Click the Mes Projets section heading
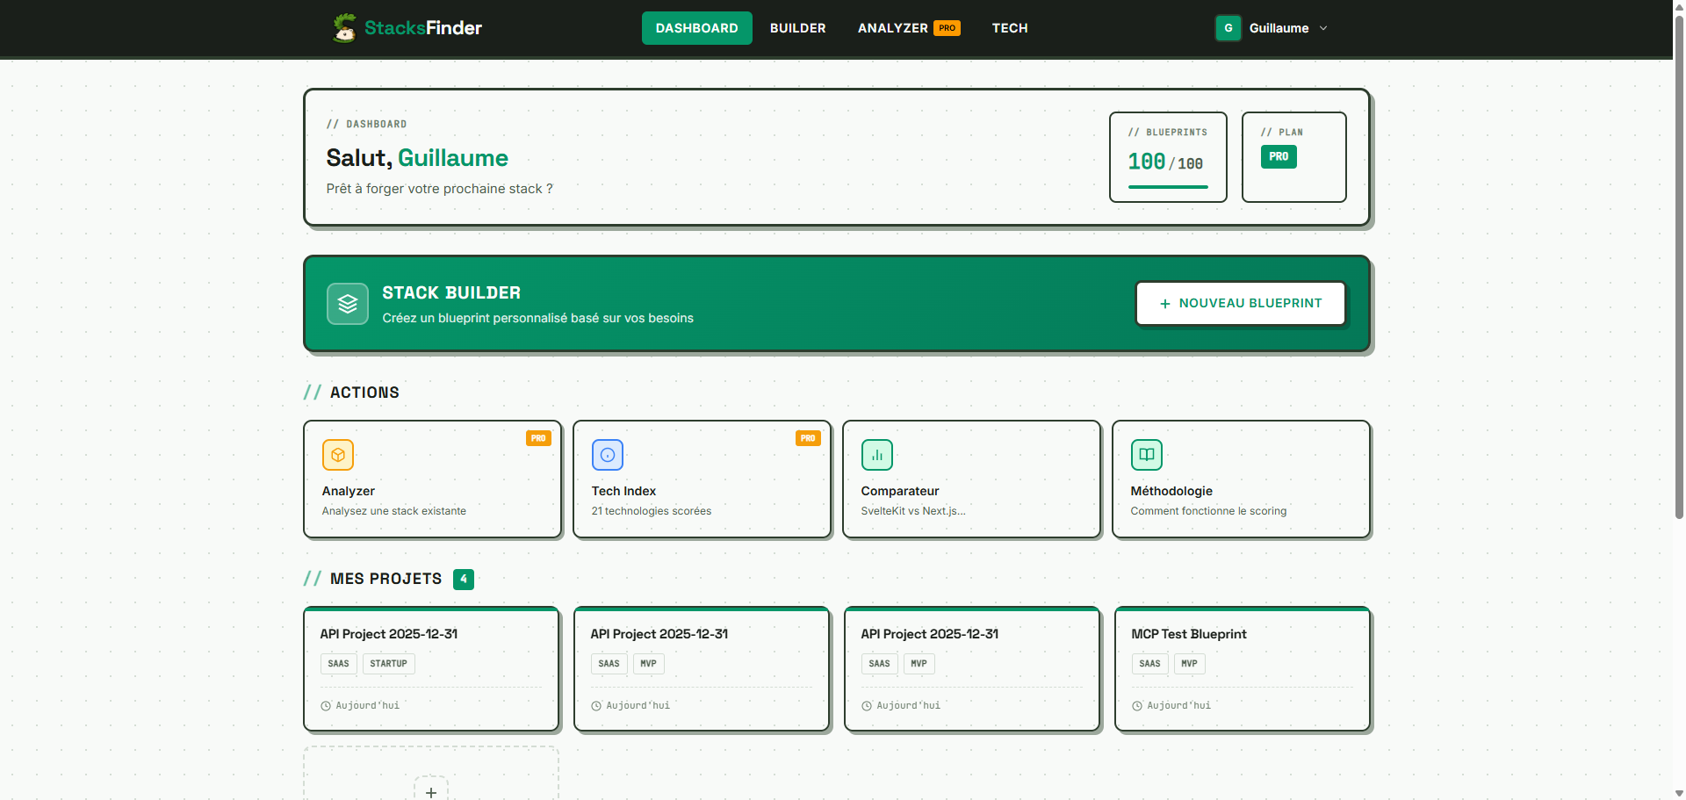Screen dimensions: 1686x800 tap(385, 579)
